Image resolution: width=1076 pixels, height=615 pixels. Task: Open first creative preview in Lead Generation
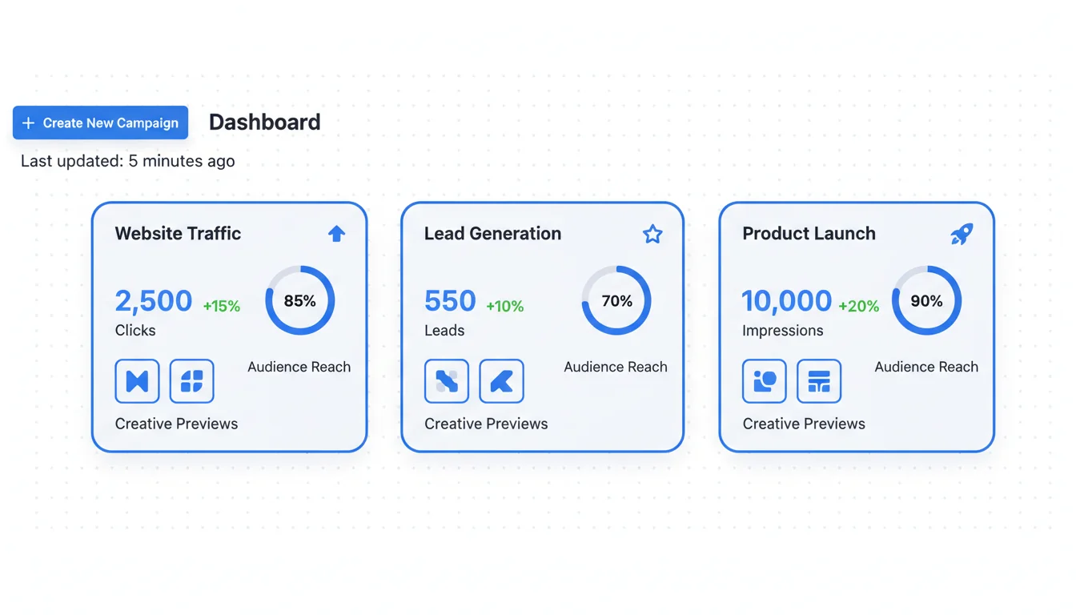[x=447, y=381]
